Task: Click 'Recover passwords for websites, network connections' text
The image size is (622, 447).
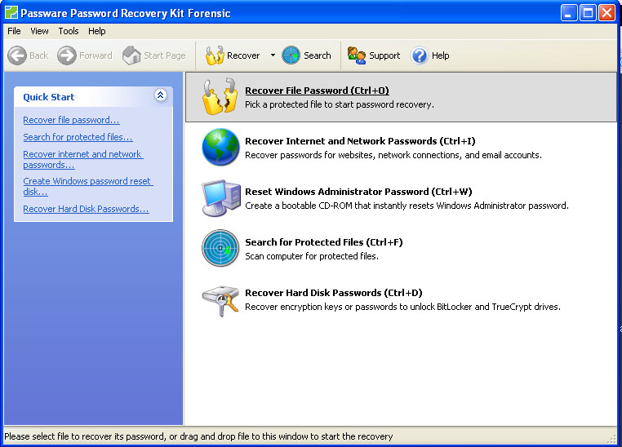Action: 393,155
